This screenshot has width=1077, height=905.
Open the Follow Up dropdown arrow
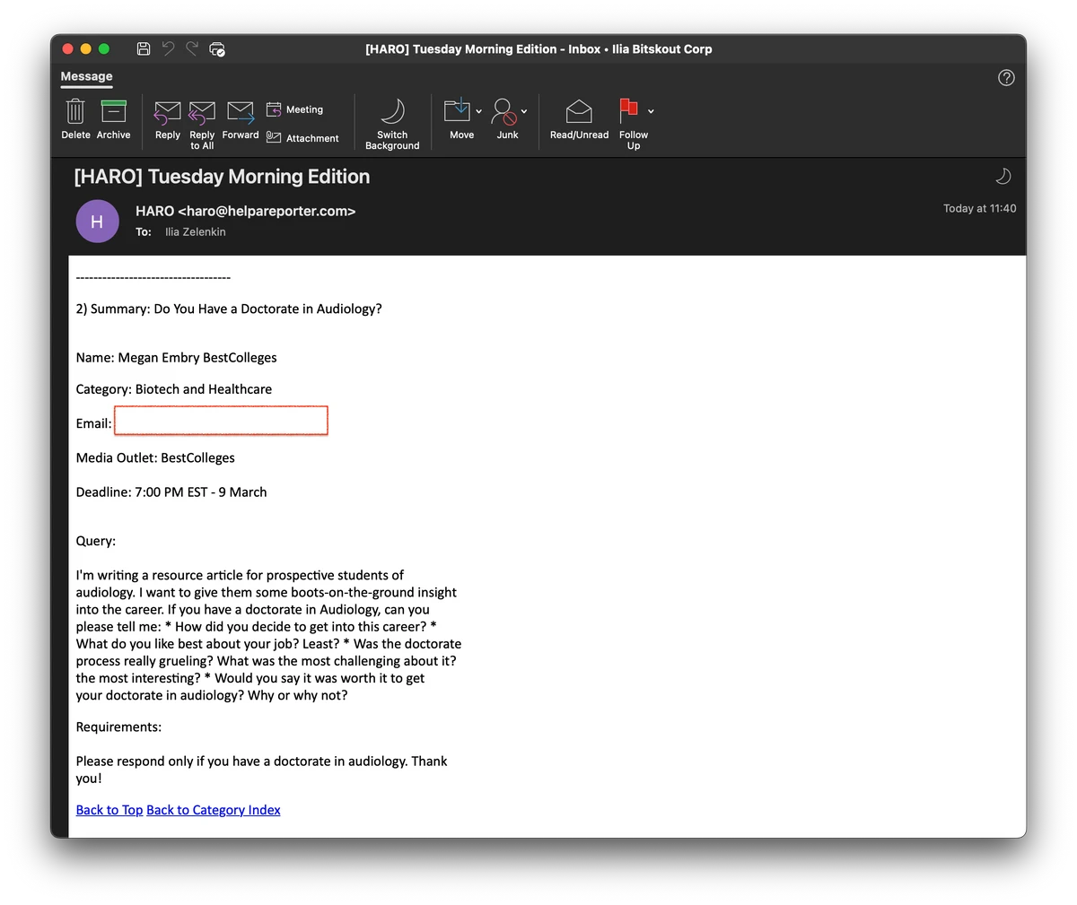point(651,111)
